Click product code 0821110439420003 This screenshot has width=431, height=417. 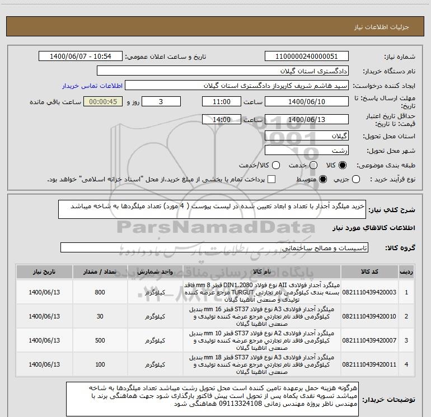(x=369, y=292)
